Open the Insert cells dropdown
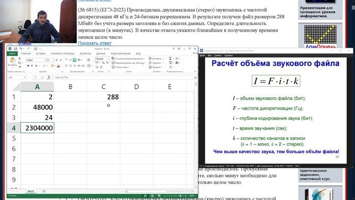 click(x=156, y=59)
